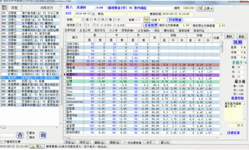The image size is (249, 150).
Task: Click the 查 lookup icon button
Action: tap(20, 135)
